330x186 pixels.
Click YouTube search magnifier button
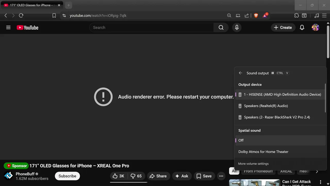point(221,27)
